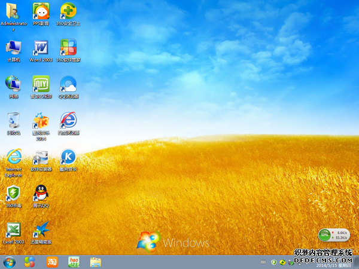
Task: Click the Show Desktop strip
Action: coord(357,262)
